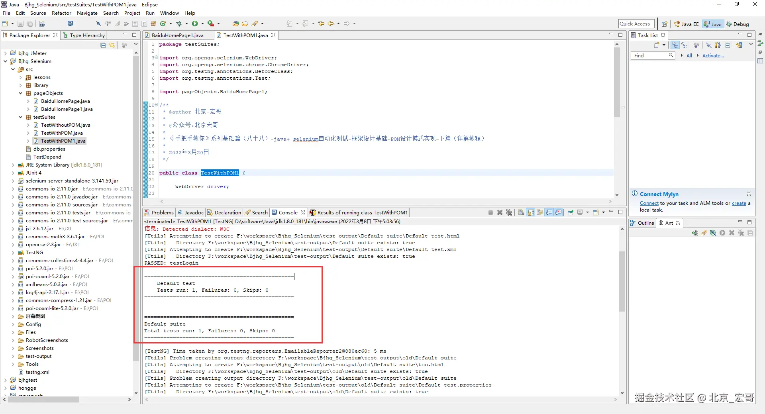The image size is (765, 414).
Task: Open the Display Selected Console dropdown
Action: coord(587,212)
